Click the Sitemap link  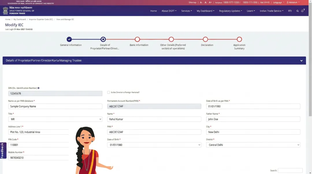(x=192, y=3)
